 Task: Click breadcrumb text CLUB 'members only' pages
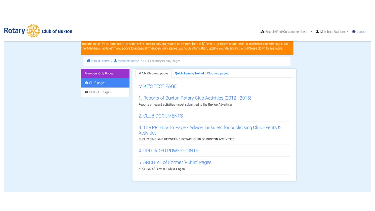162,61
